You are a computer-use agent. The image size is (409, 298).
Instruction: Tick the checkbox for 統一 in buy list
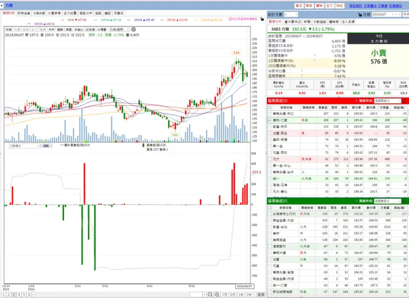(270, 179)
